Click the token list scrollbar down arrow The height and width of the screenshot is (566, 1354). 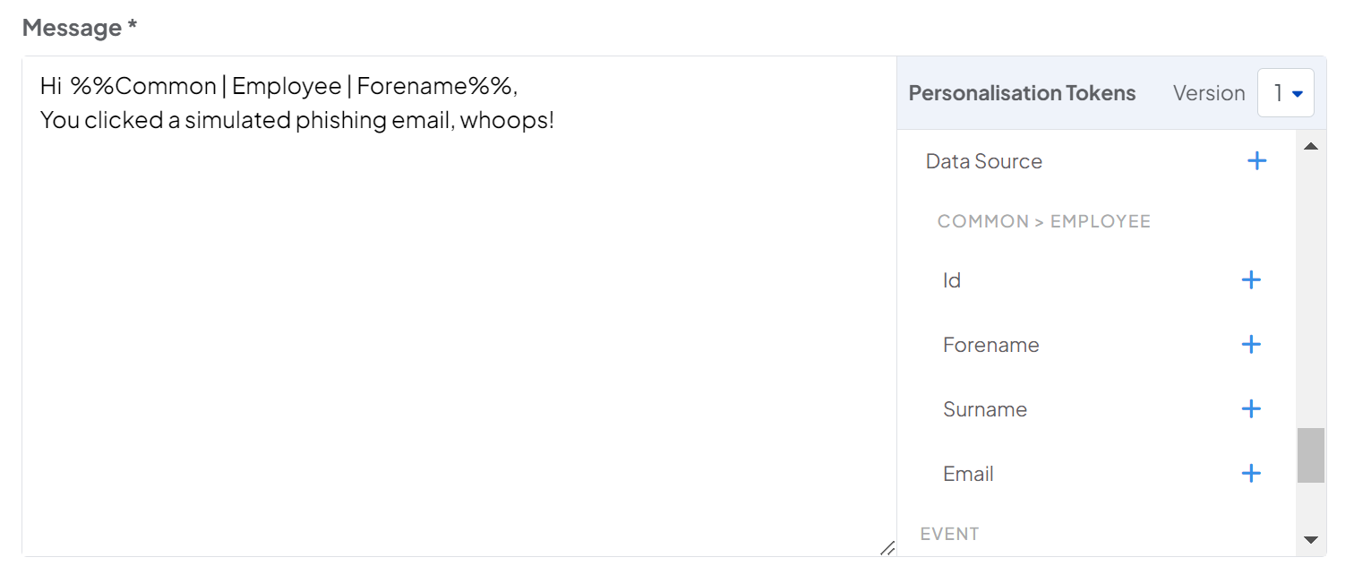[1310, 539]
